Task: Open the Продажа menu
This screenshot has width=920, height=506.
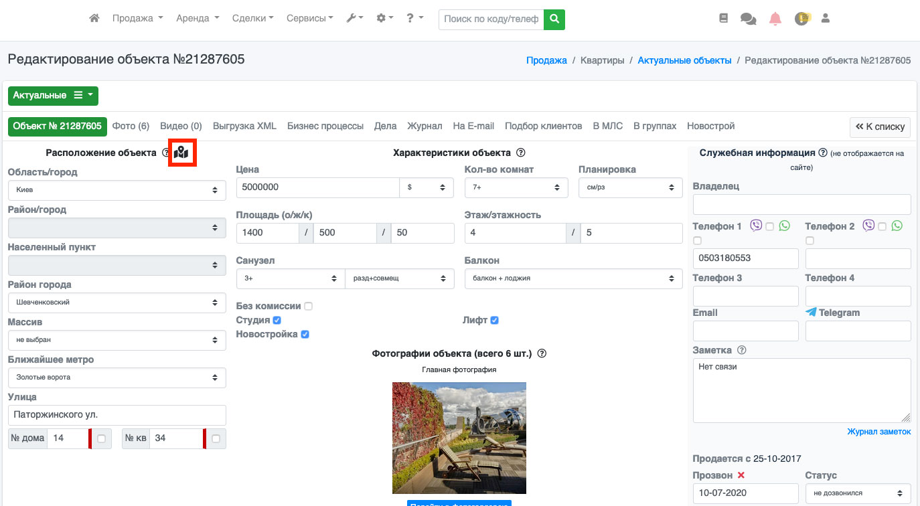Action: (x=137, y=19)
